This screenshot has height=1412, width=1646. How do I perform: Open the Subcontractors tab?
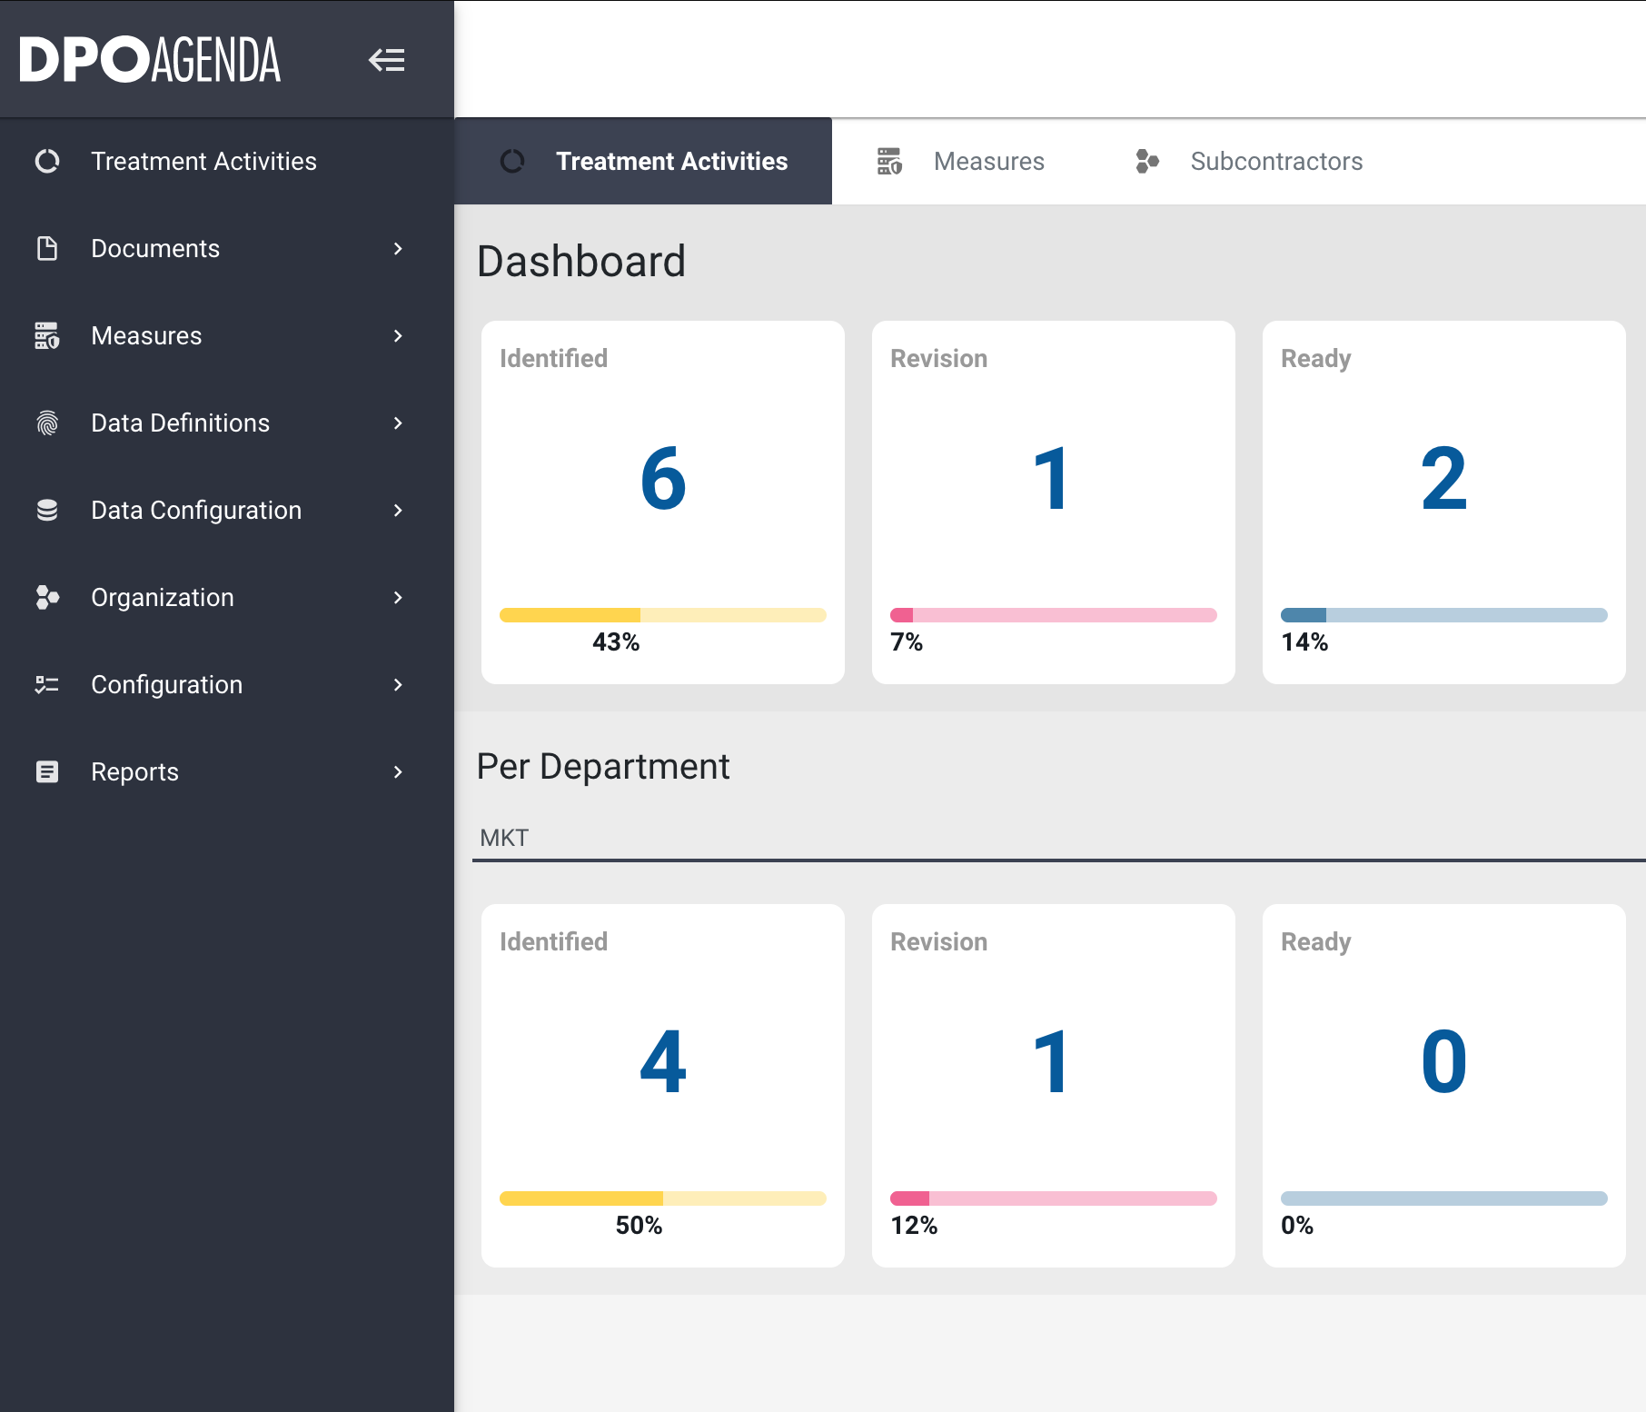1275,161
